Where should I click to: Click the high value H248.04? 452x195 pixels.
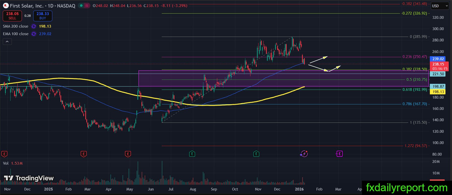point(118,6)
